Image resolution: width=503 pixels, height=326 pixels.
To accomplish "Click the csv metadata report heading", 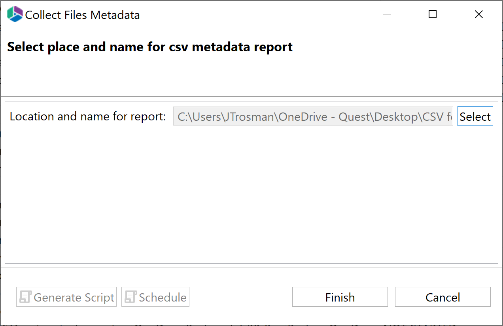I will (x=150, y=47).
